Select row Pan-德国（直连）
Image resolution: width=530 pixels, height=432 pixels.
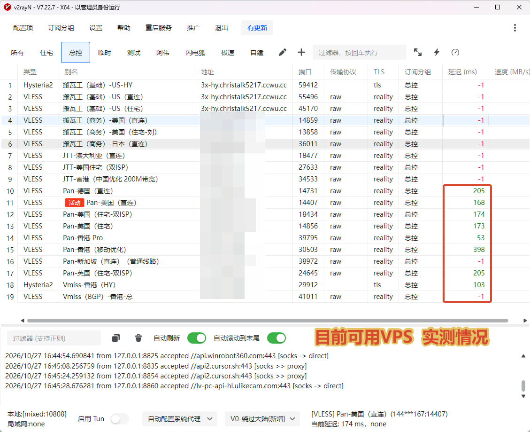pos(265,191)
